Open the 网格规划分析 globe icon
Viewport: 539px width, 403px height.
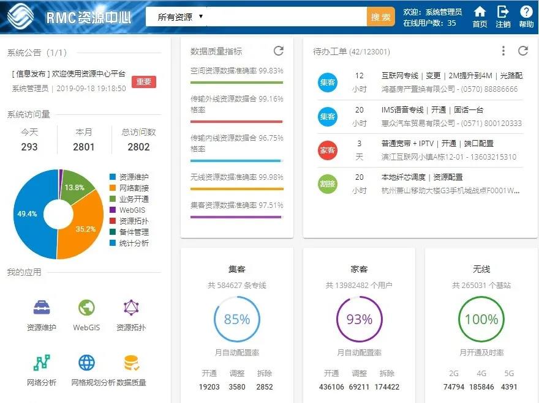tap(86, 363)
